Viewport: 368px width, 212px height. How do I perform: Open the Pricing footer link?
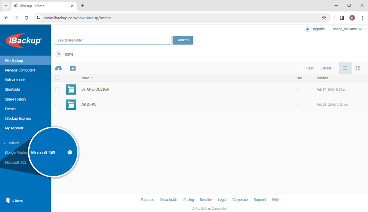pyautogui.click(x=189, y=200)
